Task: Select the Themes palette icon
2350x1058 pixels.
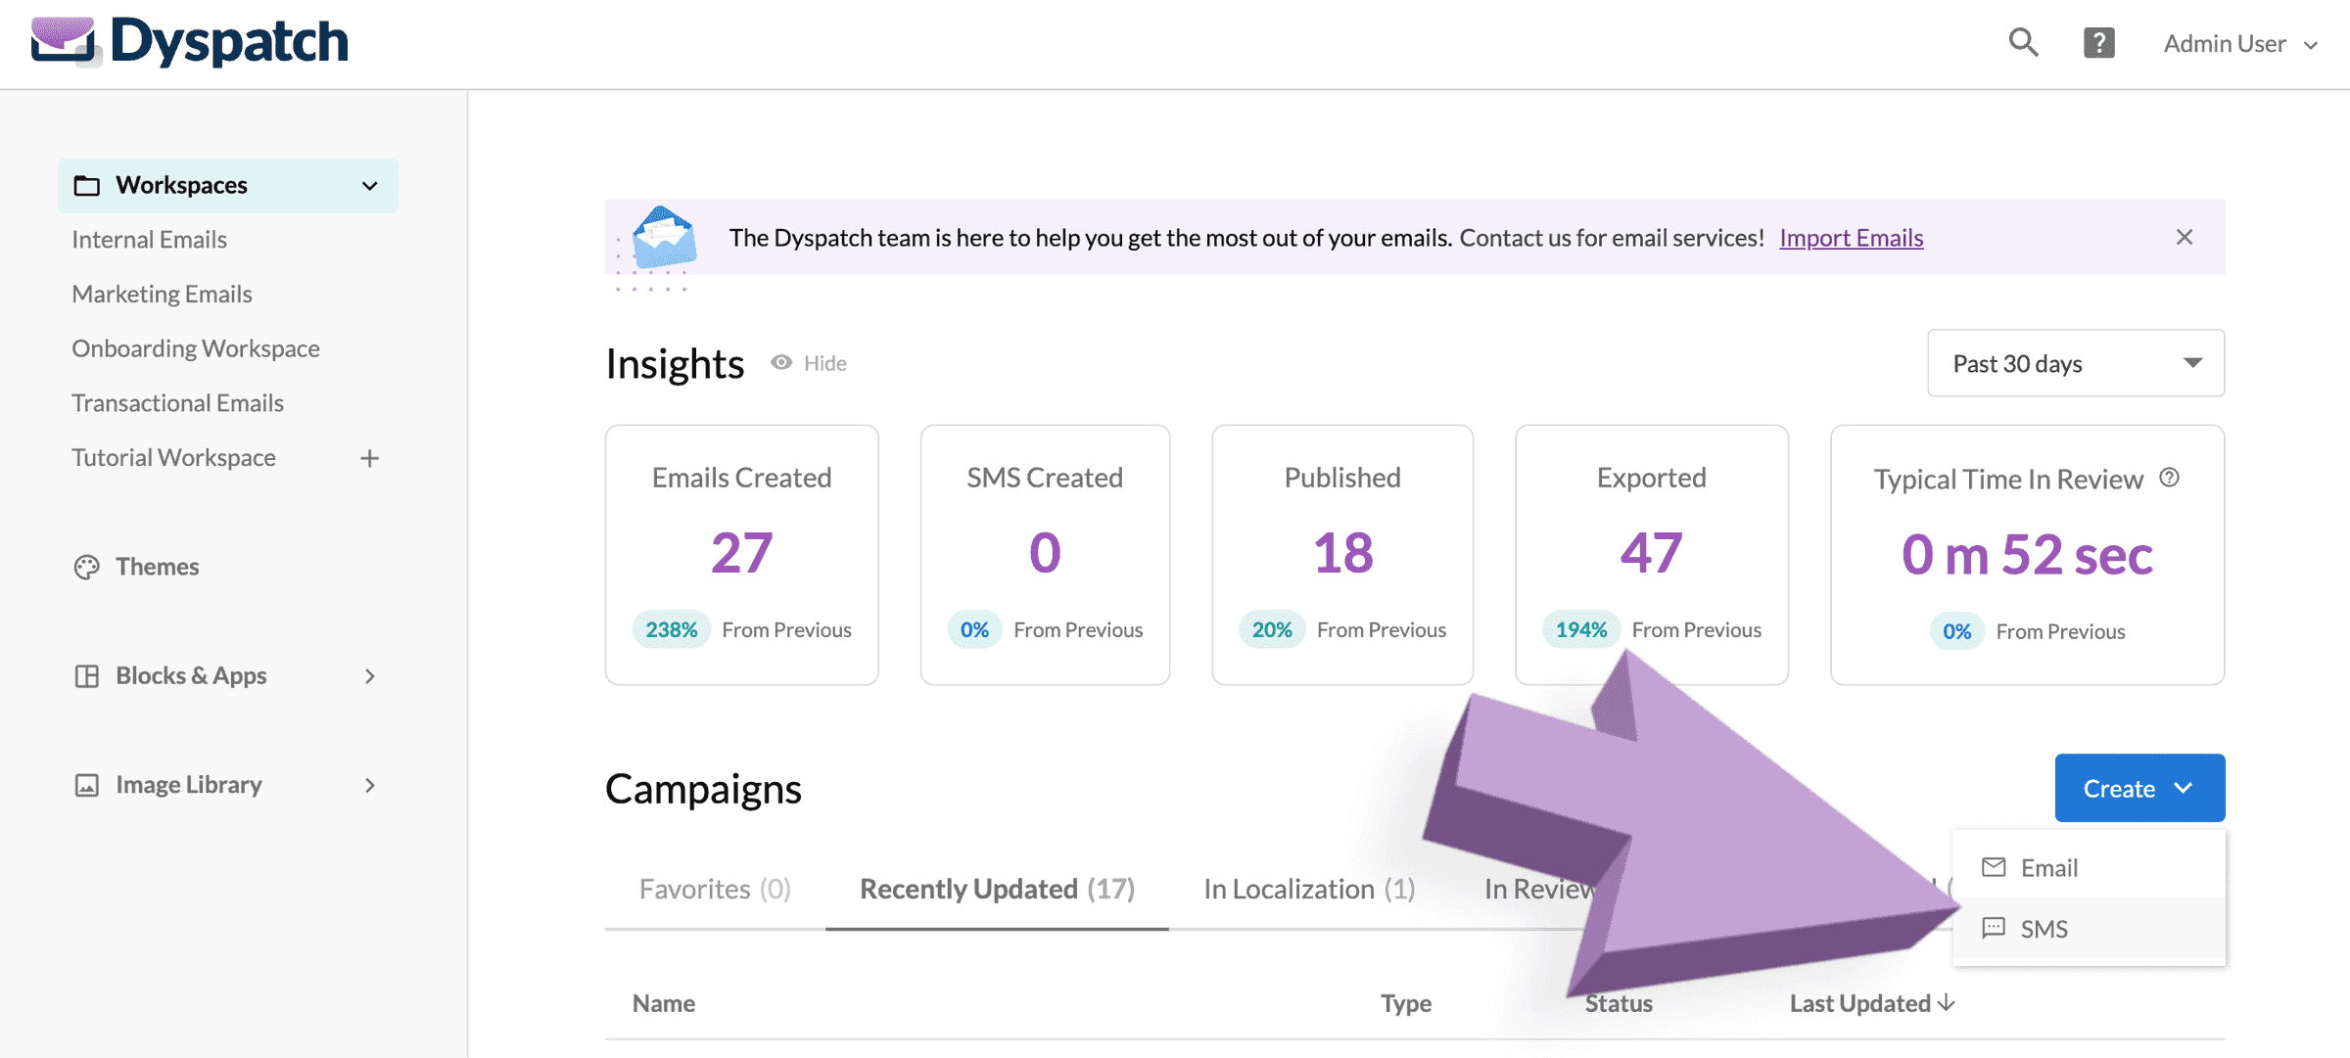Action: (x=87, y=566)
